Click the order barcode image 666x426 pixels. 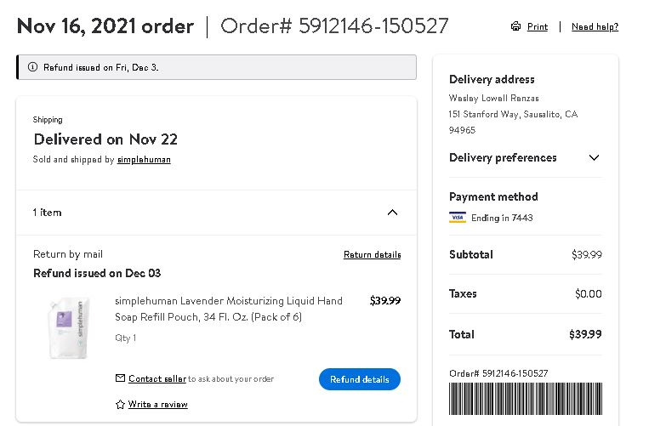tap(526, 399)
